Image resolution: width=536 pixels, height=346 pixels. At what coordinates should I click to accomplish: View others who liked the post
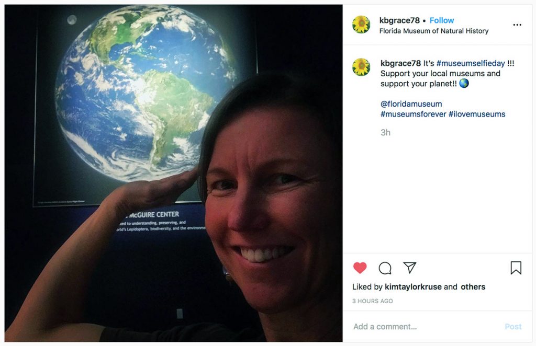click(473, 287)
